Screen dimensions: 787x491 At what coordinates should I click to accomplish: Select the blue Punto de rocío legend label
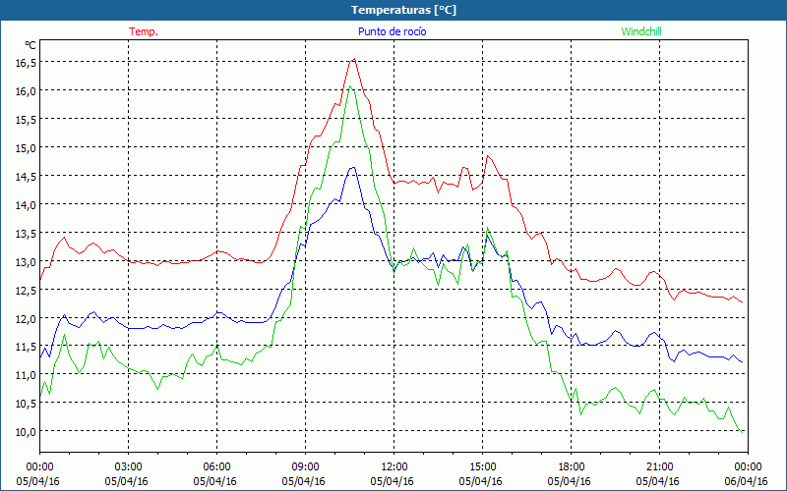392,31
